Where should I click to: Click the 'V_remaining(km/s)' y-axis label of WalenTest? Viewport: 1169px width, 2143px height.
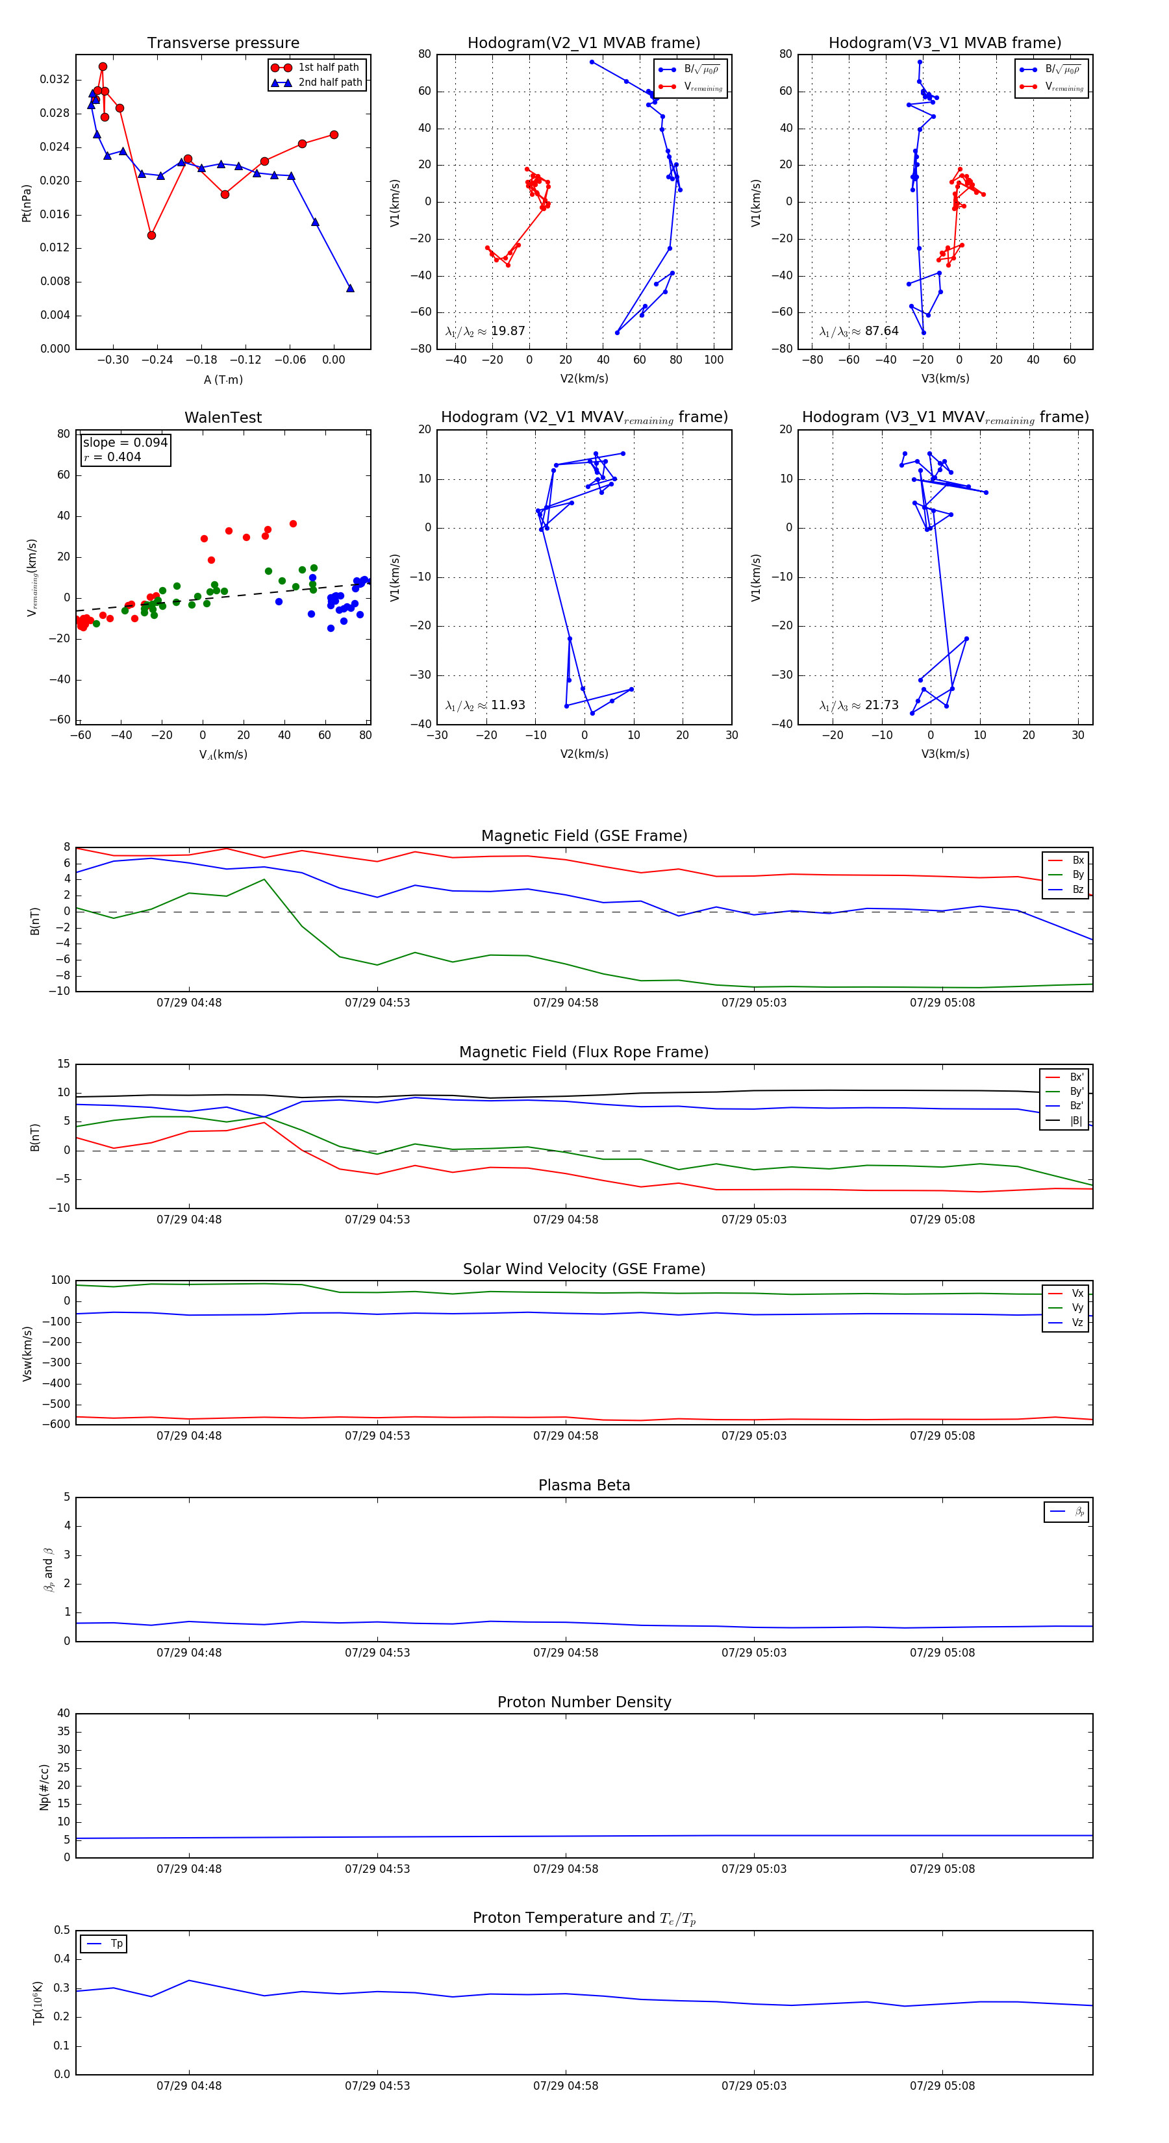pyautogui.click(x=32, y=577)
